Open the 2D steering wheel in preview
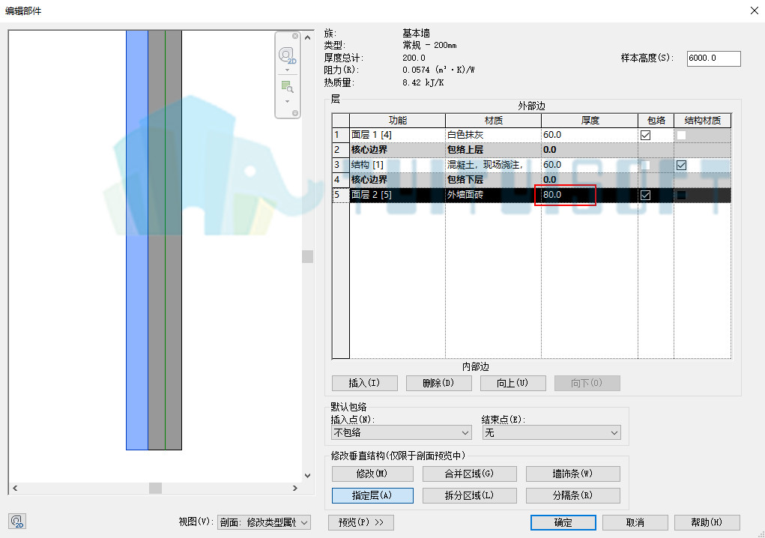Viewport: 765px width, 538px height. [x=287, y=55]
